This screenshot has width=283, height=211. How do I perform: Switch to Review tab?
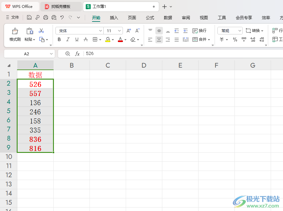click(x=186, y=18)
